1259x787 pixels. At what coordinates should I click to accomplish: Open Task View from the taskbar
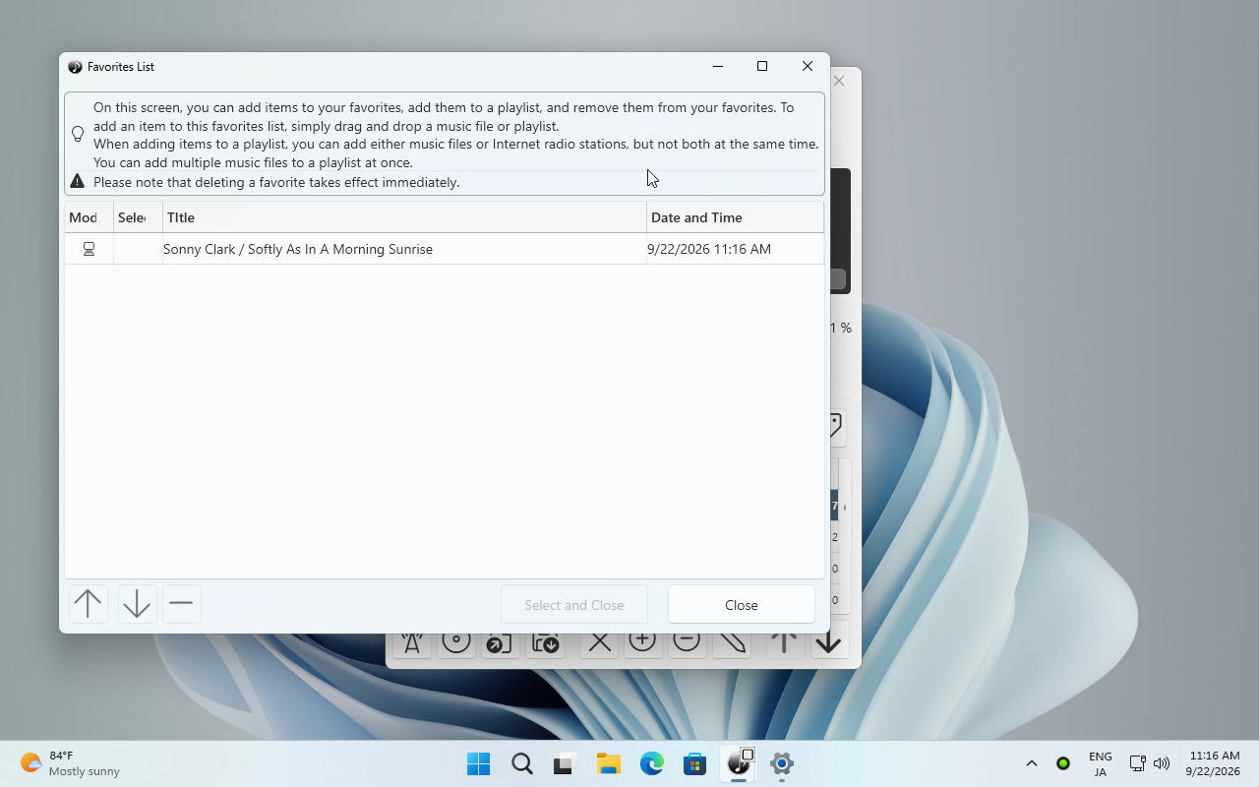pyautogui.click(x=566, y=763)
